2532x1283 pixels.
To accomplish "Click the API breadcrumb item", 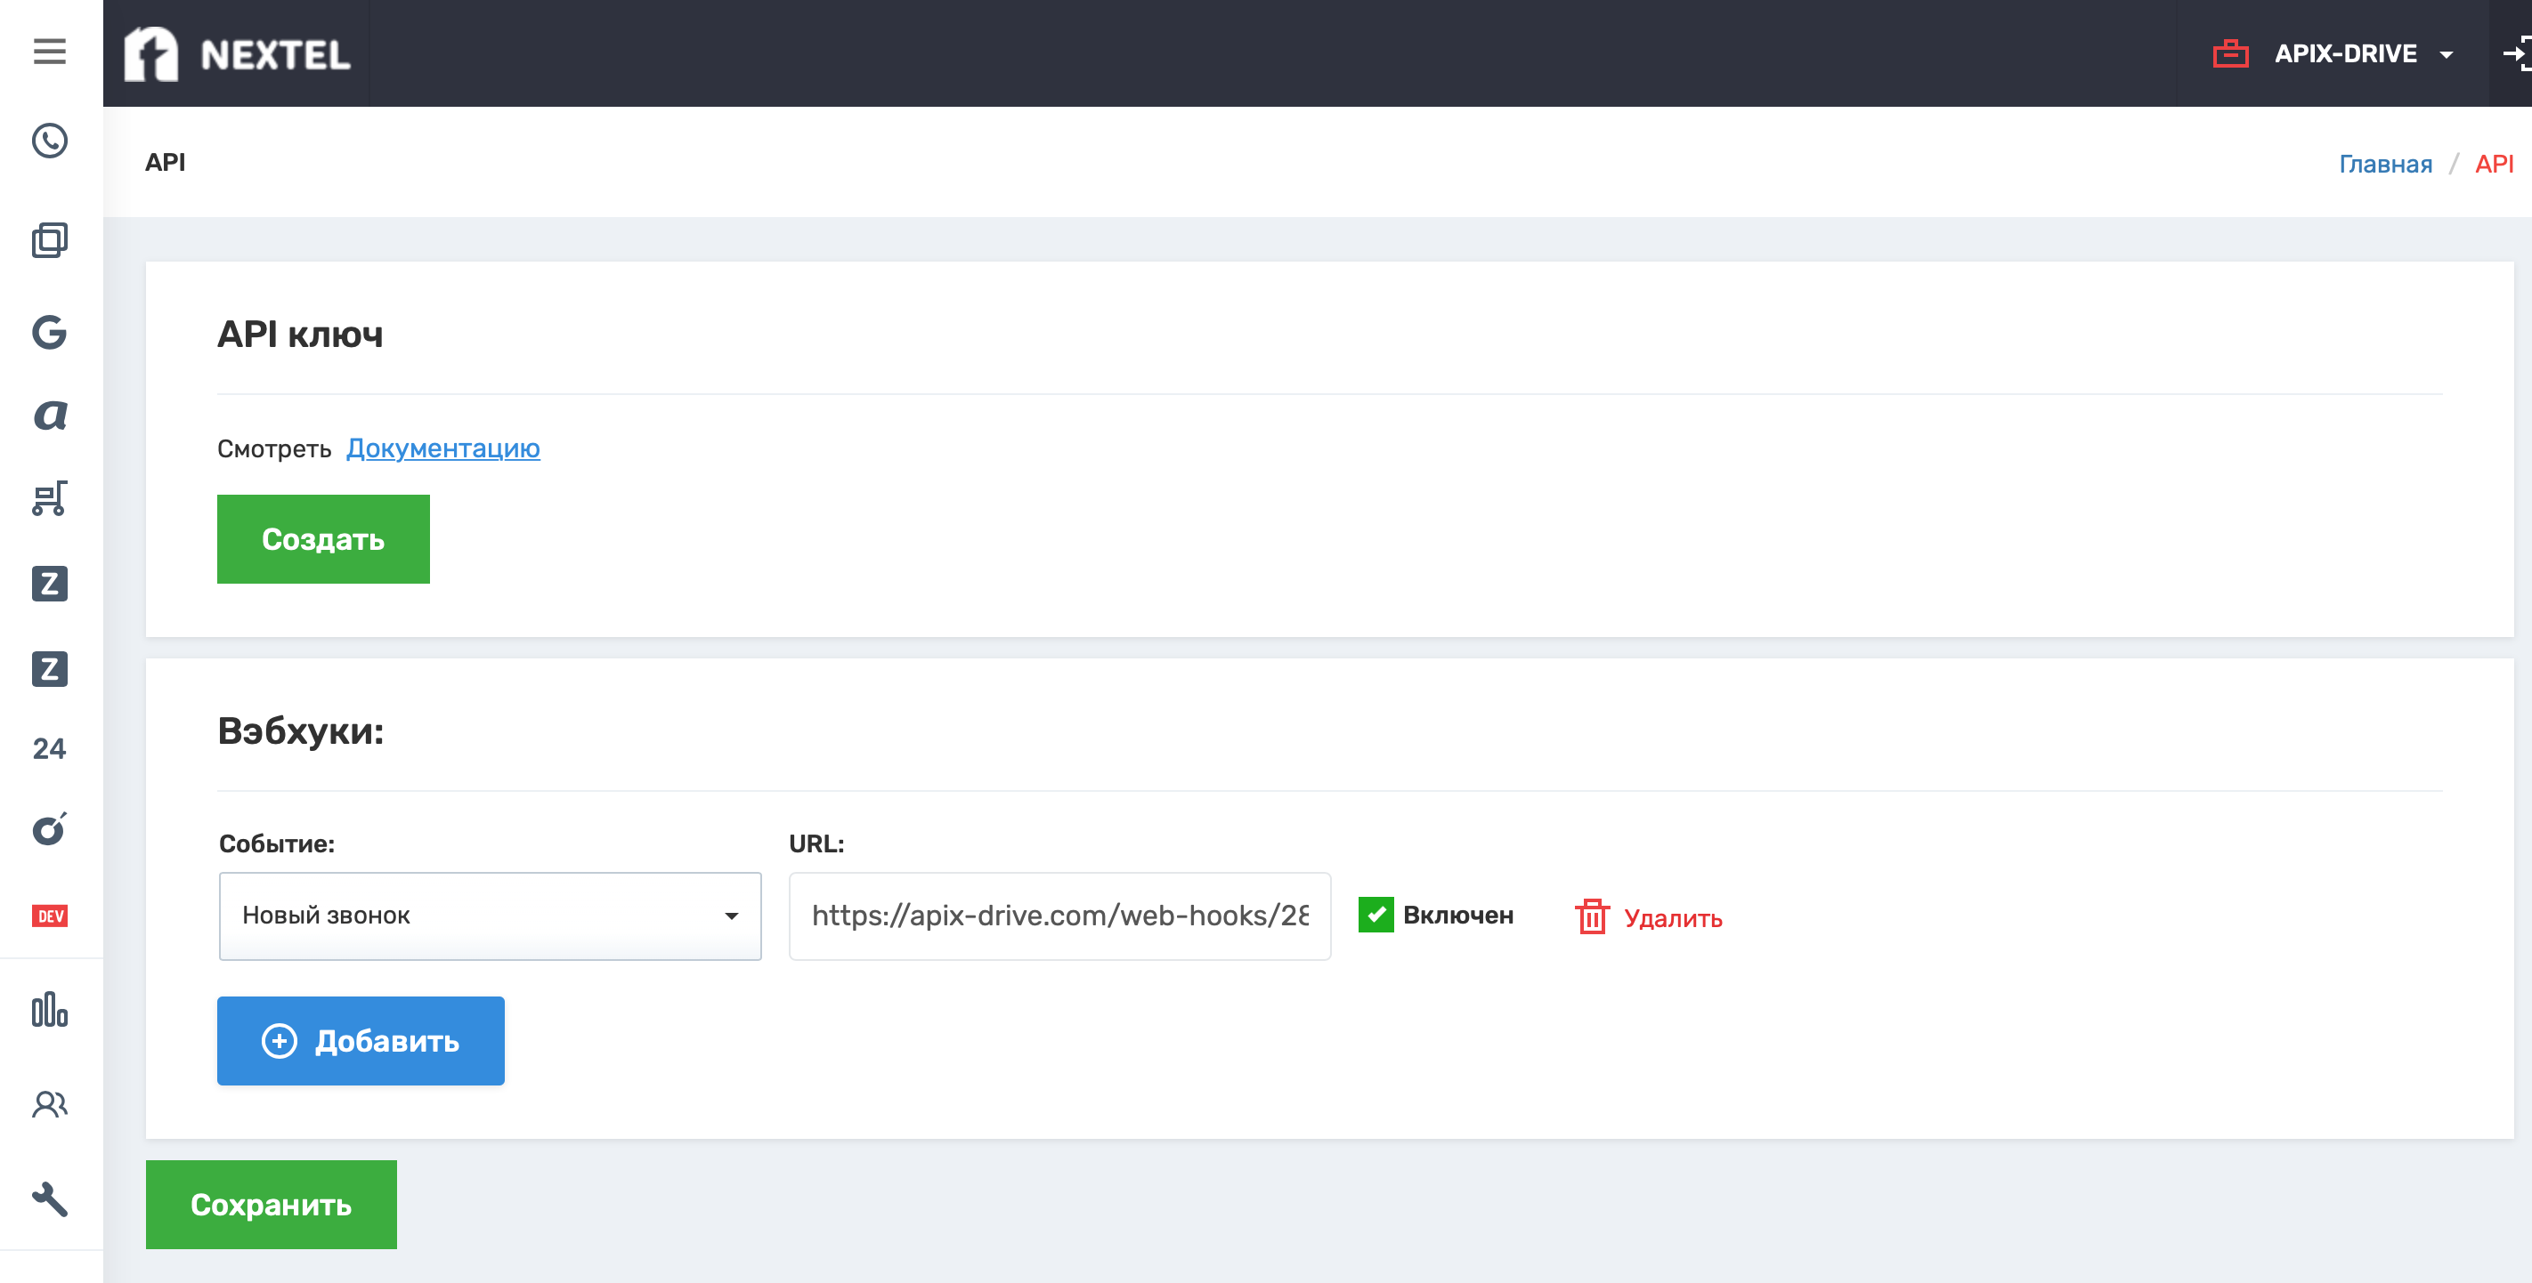I will pos(2494,164).
